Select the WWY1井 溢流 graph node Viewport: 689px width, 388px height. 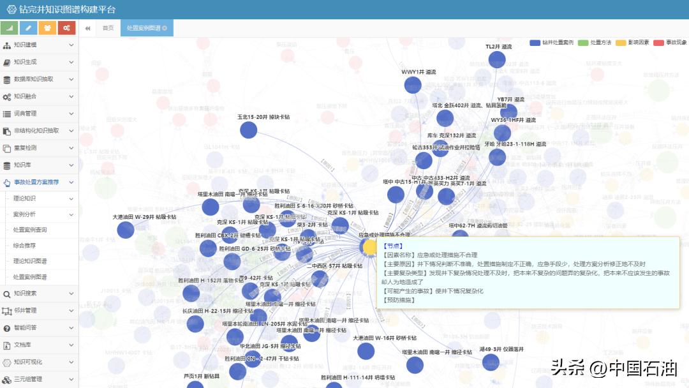point(413,85)
